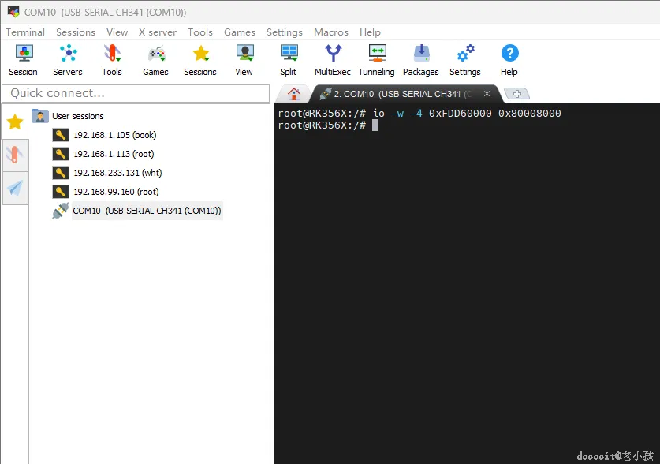Select the MultiExec toolbar icon
The height and width of the screenshot is (464, 660).
(333, 60)
